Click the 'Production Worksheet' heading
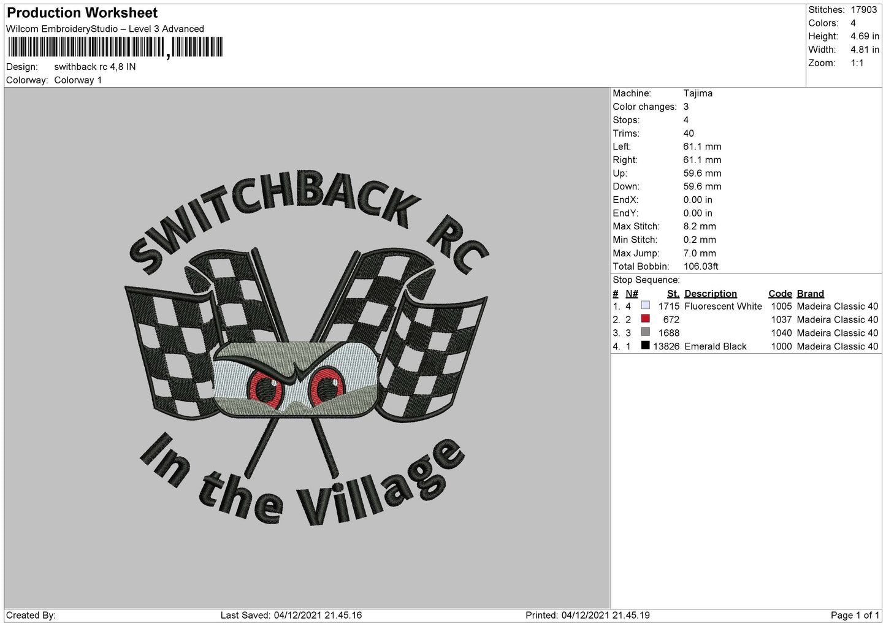The height and width of the screenshot is (626, 886). pyautogui.click(x=82, y=13)
